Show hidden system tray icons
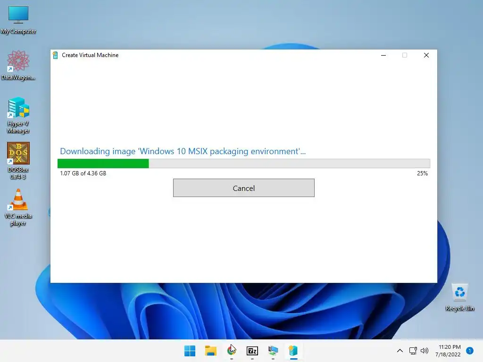 click(x=400, y=351)
